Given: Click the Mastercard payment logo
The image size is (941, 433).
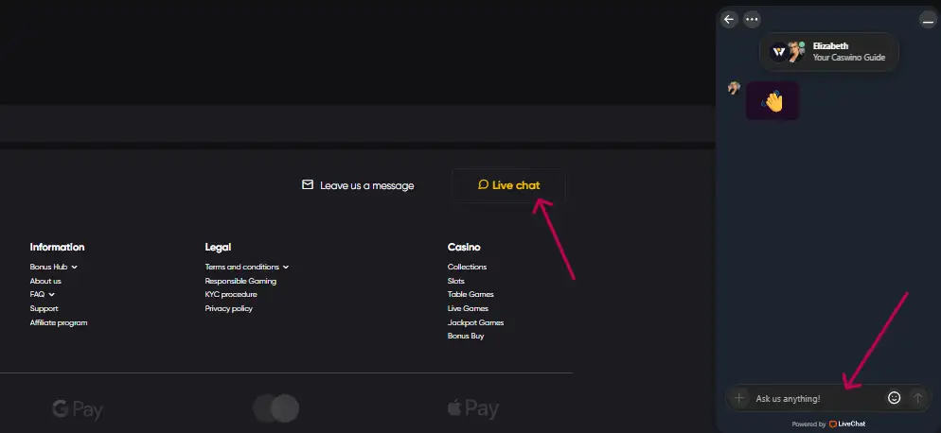Looking at the screenshot, I should pos(275,408).
